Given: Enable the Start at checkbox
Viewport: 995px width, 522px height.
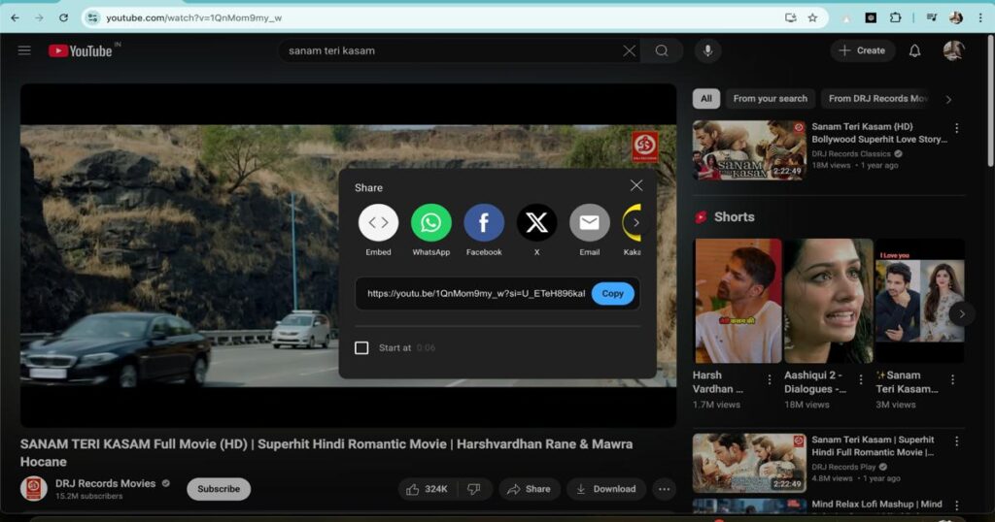Looking at the screenshot, I should 361,347.
